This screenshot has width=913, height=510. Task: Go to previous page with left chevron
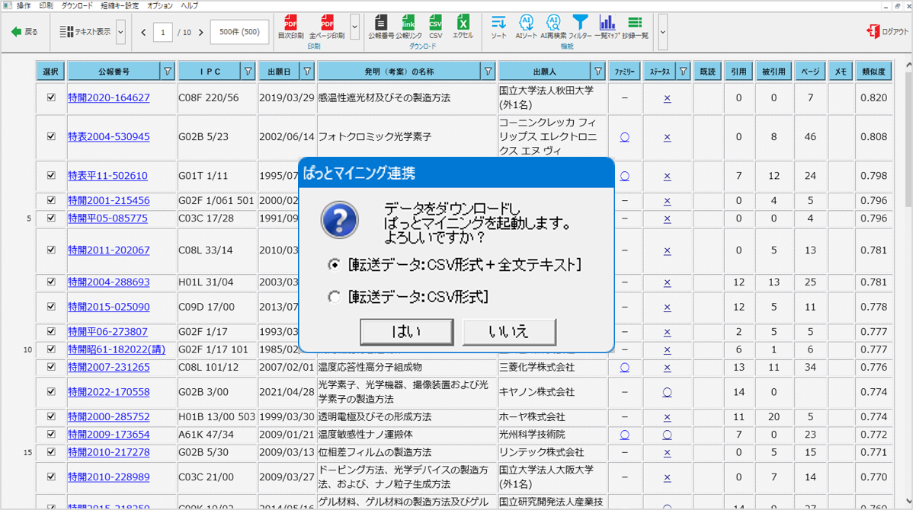pos(143,32)
